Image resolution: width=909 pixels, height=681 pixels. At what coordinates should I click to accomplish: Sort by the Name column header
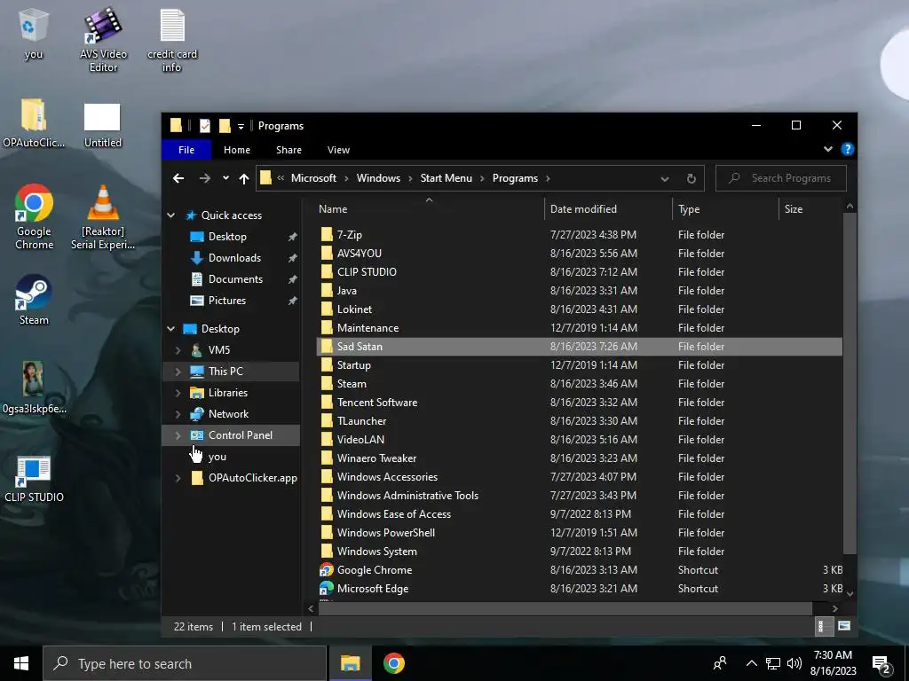coord(431,209)
